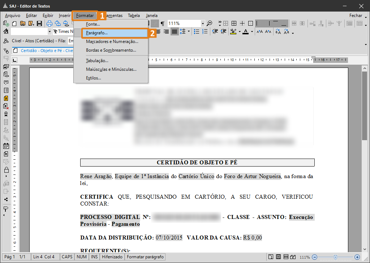Click Maiúsculas e Minúsculas... menu entry
The image size is (370, 263).
(x=111, y=69)
